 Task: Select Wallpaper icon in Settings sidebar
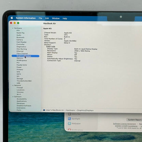tap(70, 124)
